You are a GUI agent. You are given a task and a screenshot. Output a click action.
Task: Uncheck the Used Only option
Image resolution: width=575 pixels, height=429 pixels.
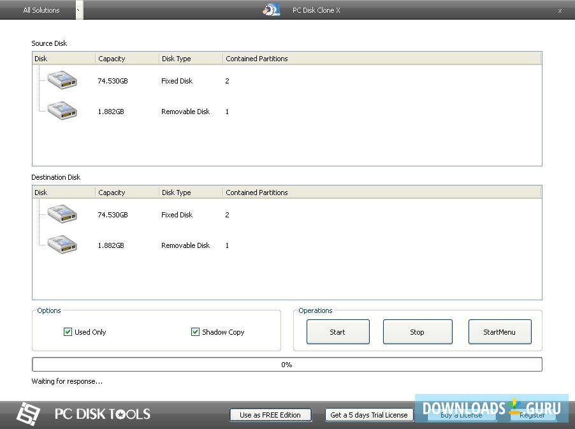(x=68, y=332)
